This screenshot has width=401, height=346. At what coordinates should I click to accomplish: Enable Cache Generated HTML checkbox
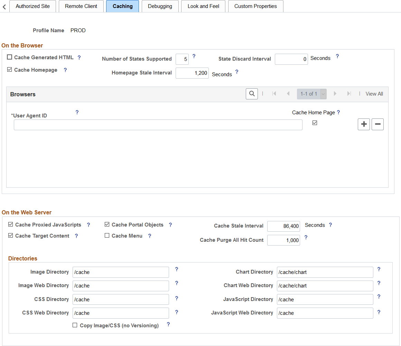pos(9,57)
